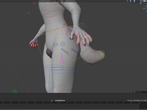Click the green Y axis gizmo ball
The width and height of the screenshot is (147, 110).
tap(144, 8)
